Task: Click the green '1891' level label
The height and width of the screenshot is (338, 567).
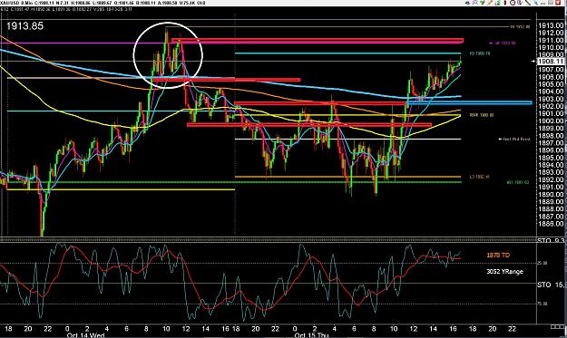Action: click(x=518, y=182)
